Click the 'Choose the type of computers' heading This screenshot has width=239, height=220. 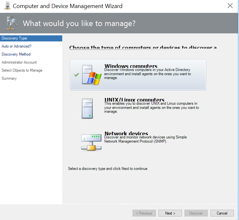[x=143, y=47]
